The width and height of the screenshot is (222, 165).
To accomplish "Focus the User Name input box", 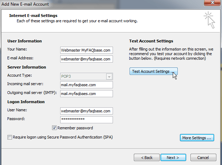I will (86, 111).
